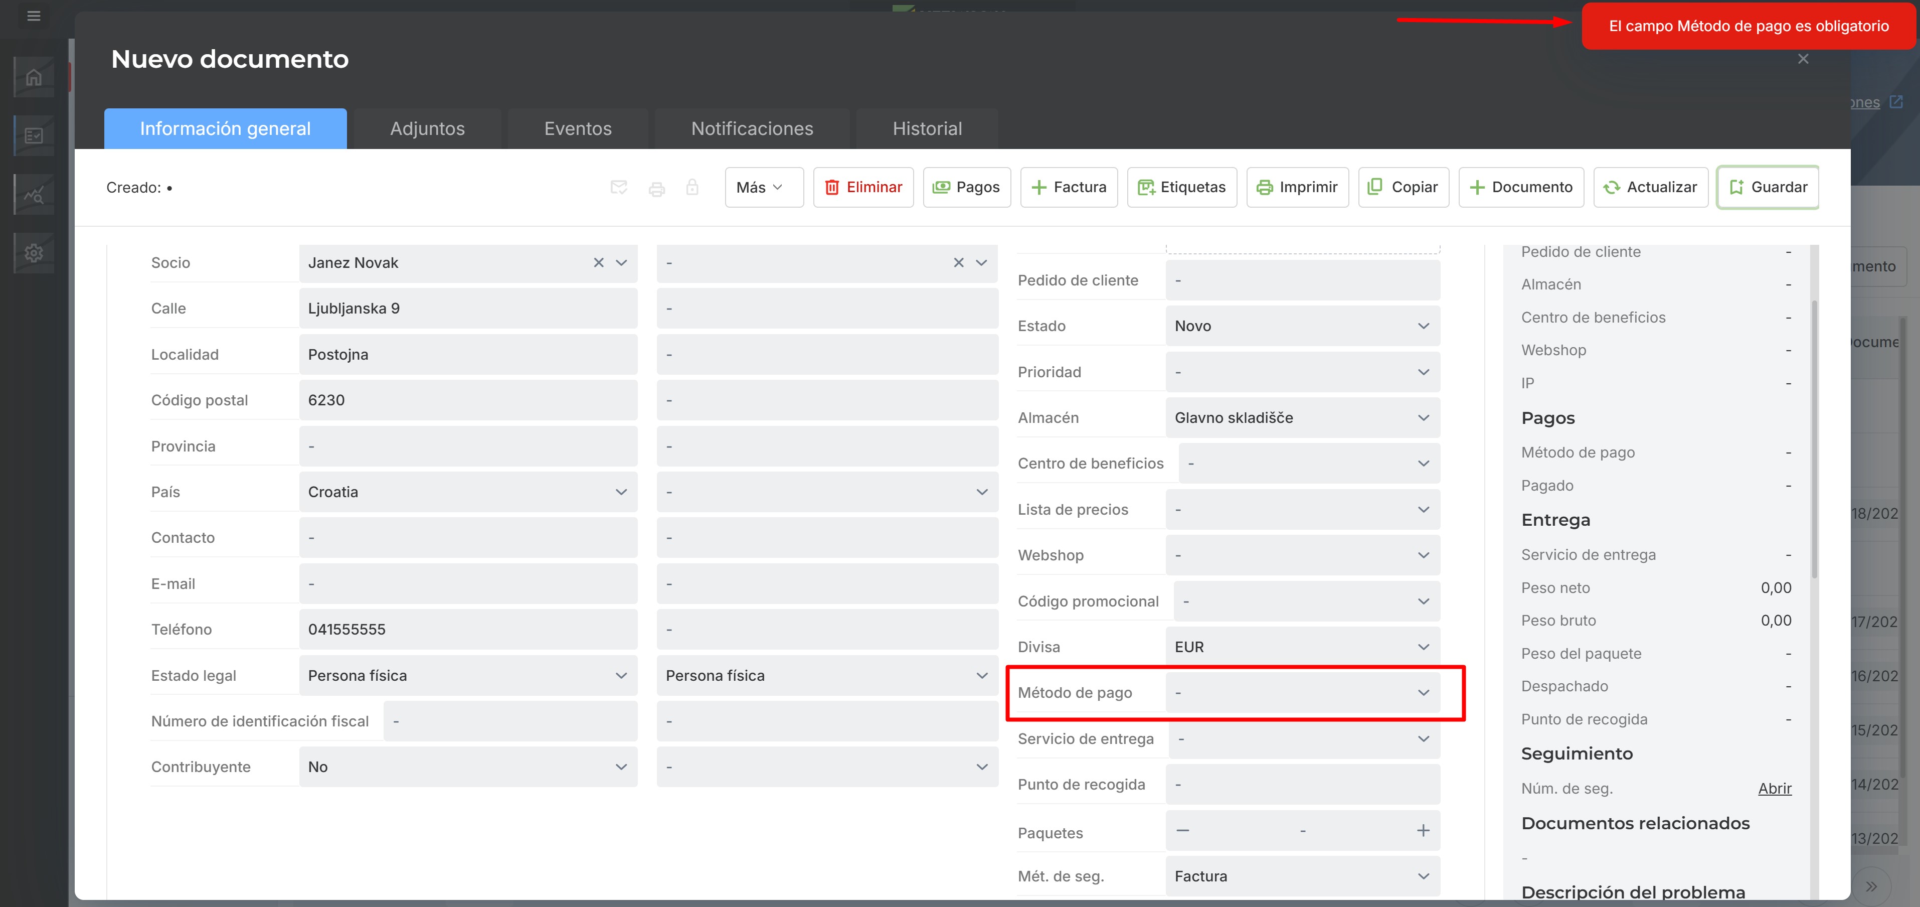Open the Más dropdown menu

(764, 187)
